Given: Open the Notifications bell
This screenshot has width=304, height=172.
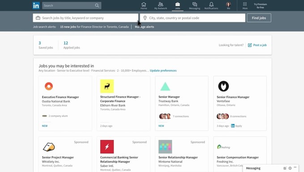Looking at the screenshot, I should 211,6.
